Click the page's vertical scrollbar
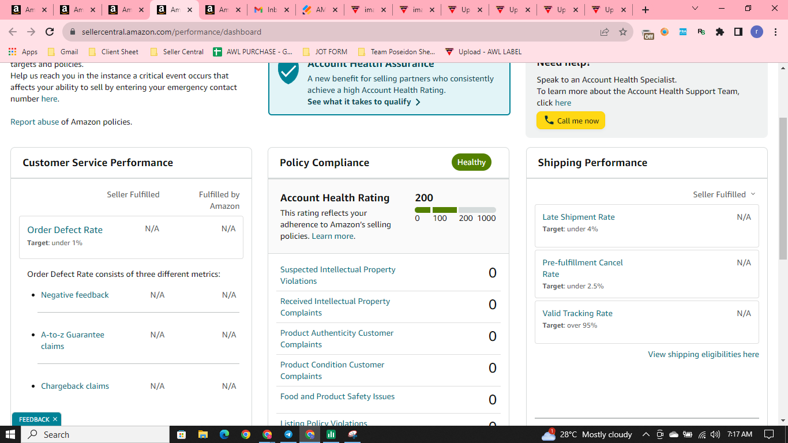 (783, 187)
